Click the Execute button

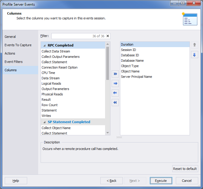coord(161,181)
